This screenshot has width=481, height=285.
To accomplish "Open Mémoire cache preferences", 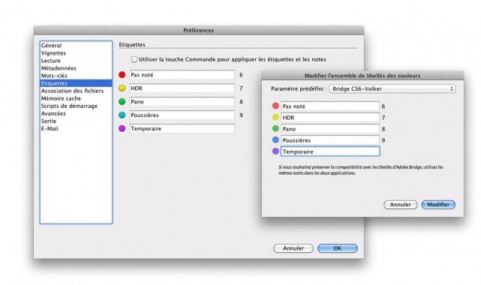I will point(76,98).
